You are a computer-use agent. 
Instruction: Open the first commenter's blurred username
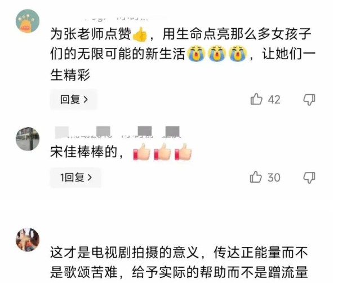(x=117, y=19)
